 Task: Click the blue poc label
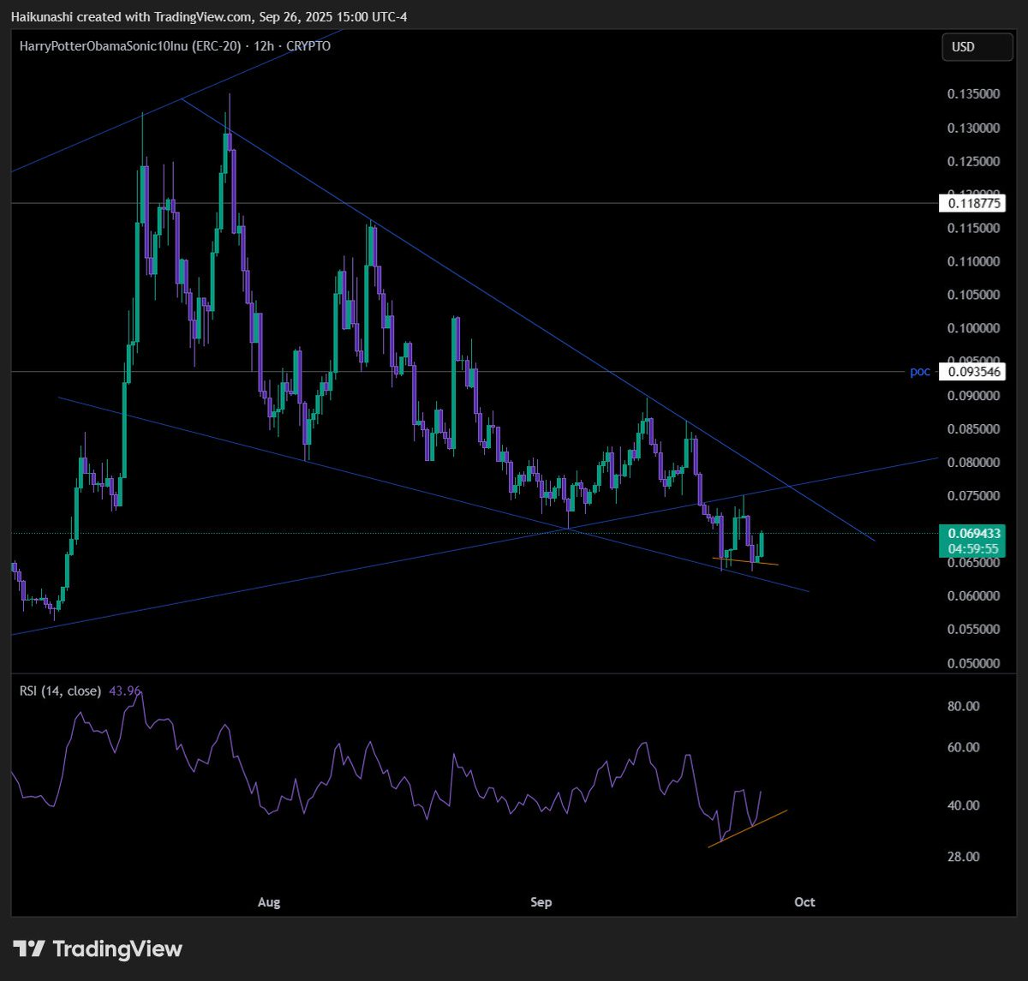pos(920,372)
